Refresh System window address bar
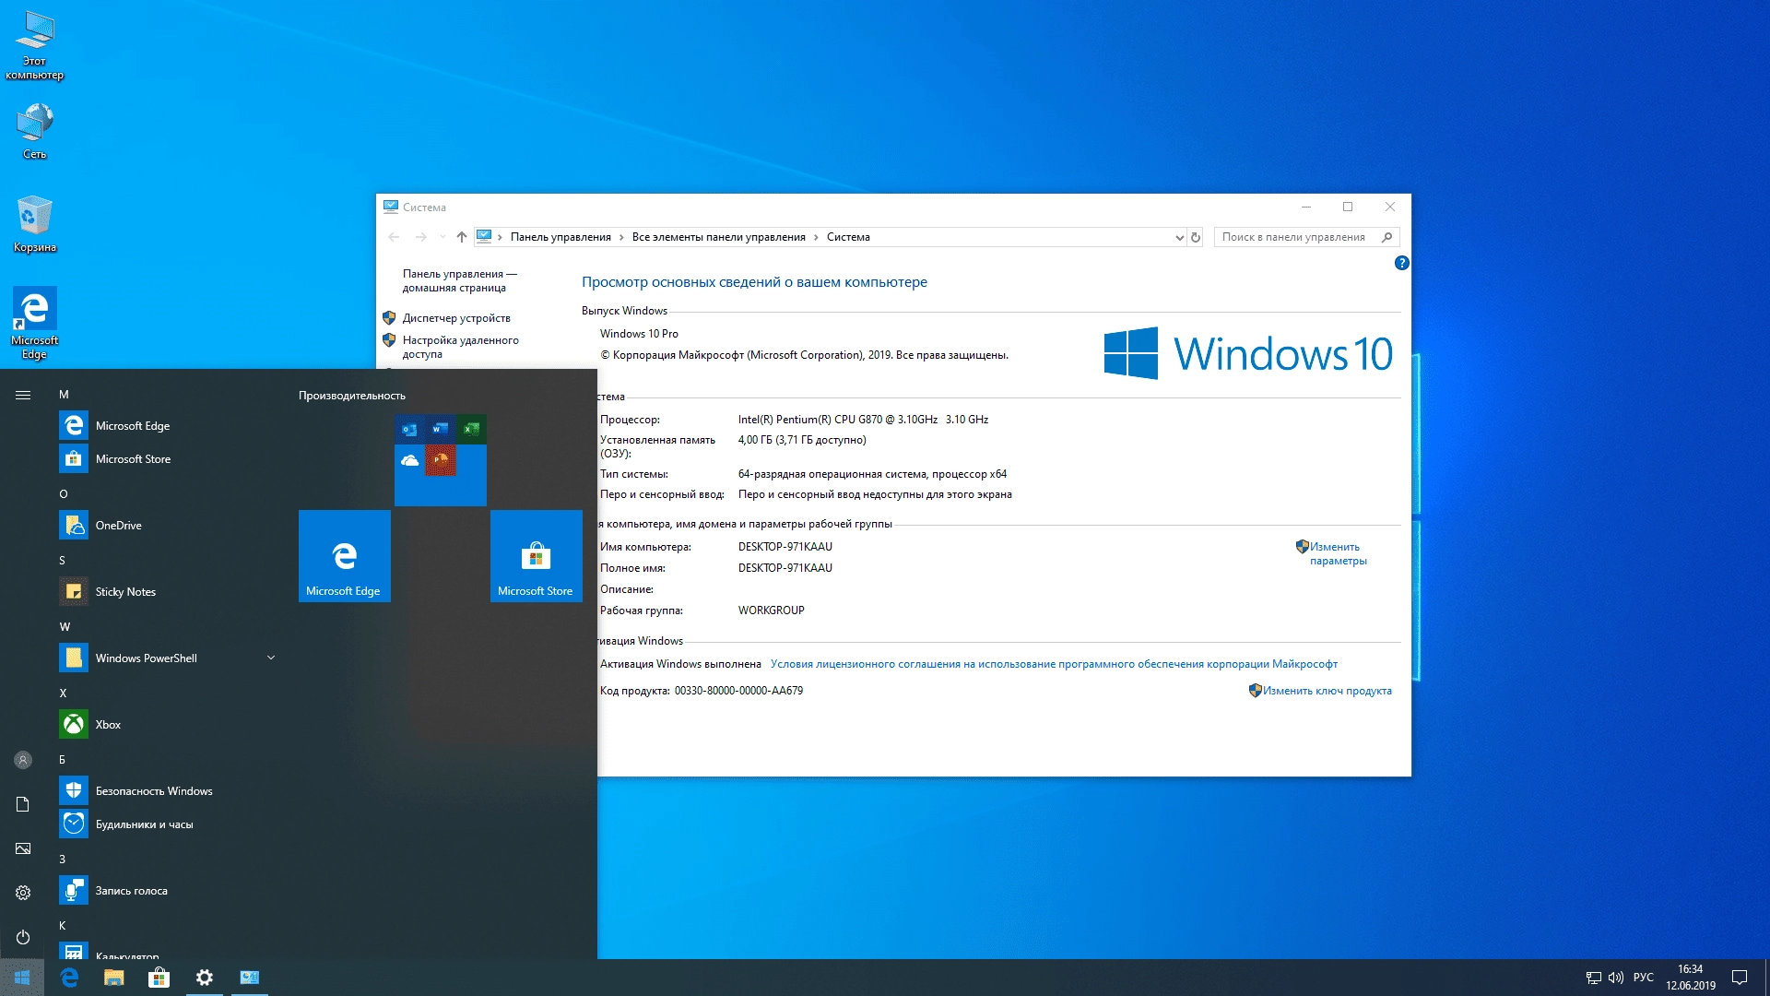Viewport: 1770px width, 996px height. (x=1196, y=238)
